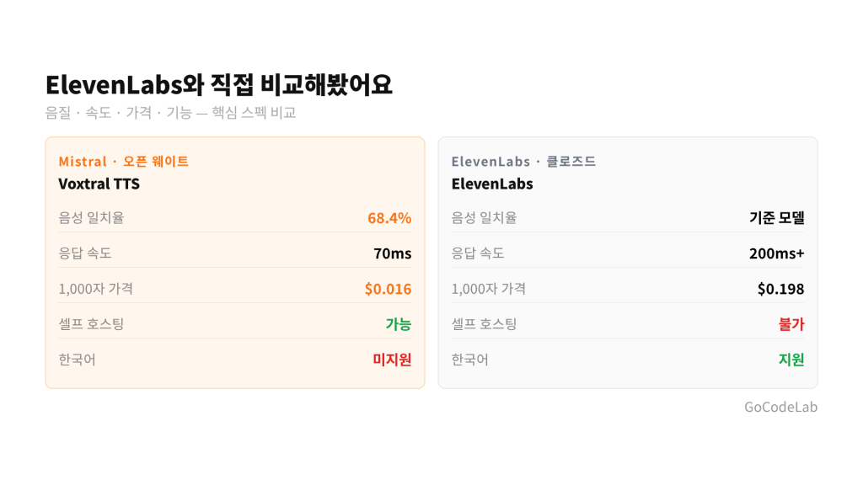The height and width of the screenshot is (485, 863).
Task: Click the GoCodeLab watermark
Action: tap(780, 408)
